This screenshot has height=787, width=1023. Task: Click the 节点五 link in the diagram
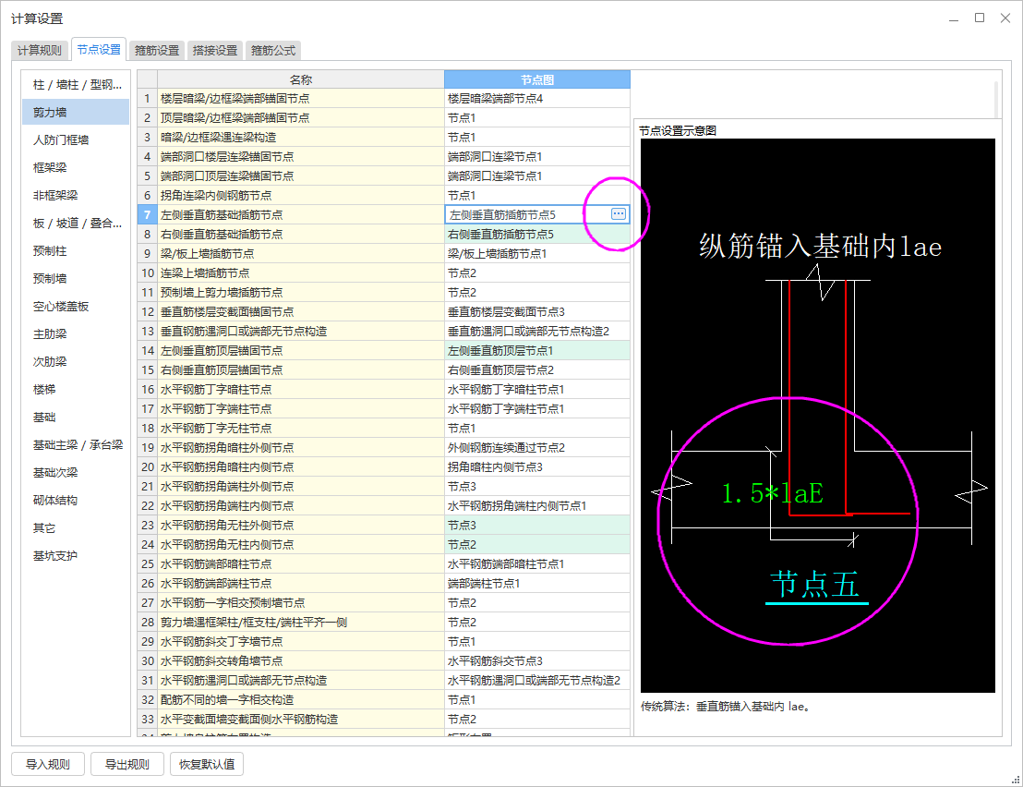pyautogui.click(x=815, y=585)
